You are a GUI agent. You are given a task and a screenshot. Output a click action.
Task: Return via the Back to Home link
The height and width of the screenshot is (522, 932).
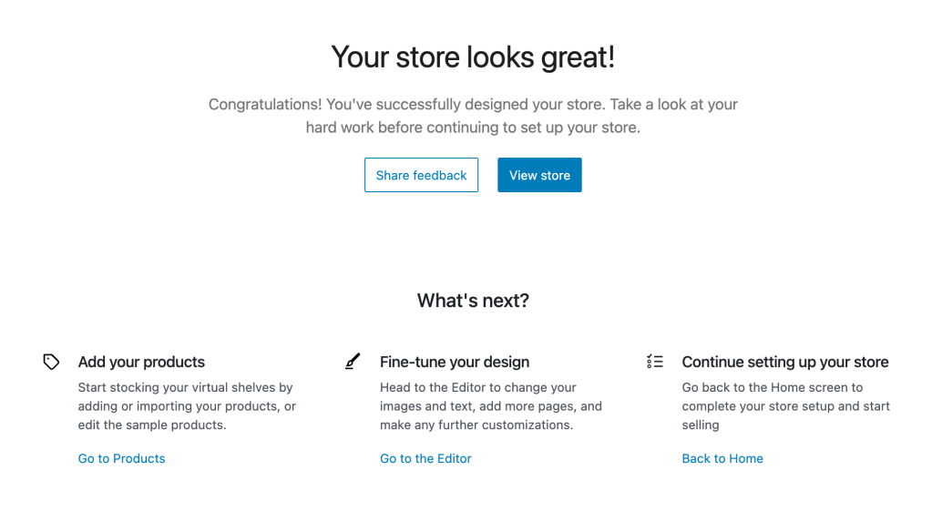722,458
